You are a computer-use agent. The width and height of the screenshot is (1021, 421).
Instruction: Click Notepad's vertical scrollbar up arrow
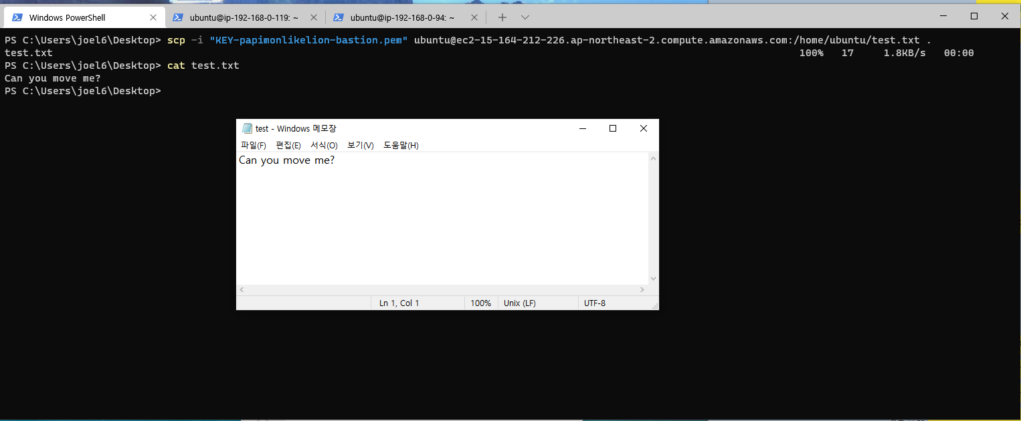(654, 158)
